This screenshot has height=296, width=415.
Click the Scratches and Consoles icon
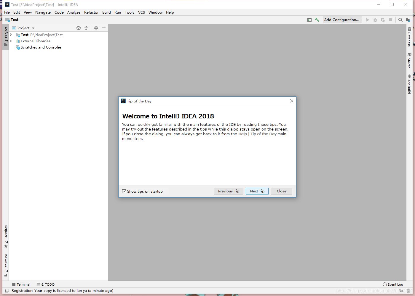(x=18, y=47)
